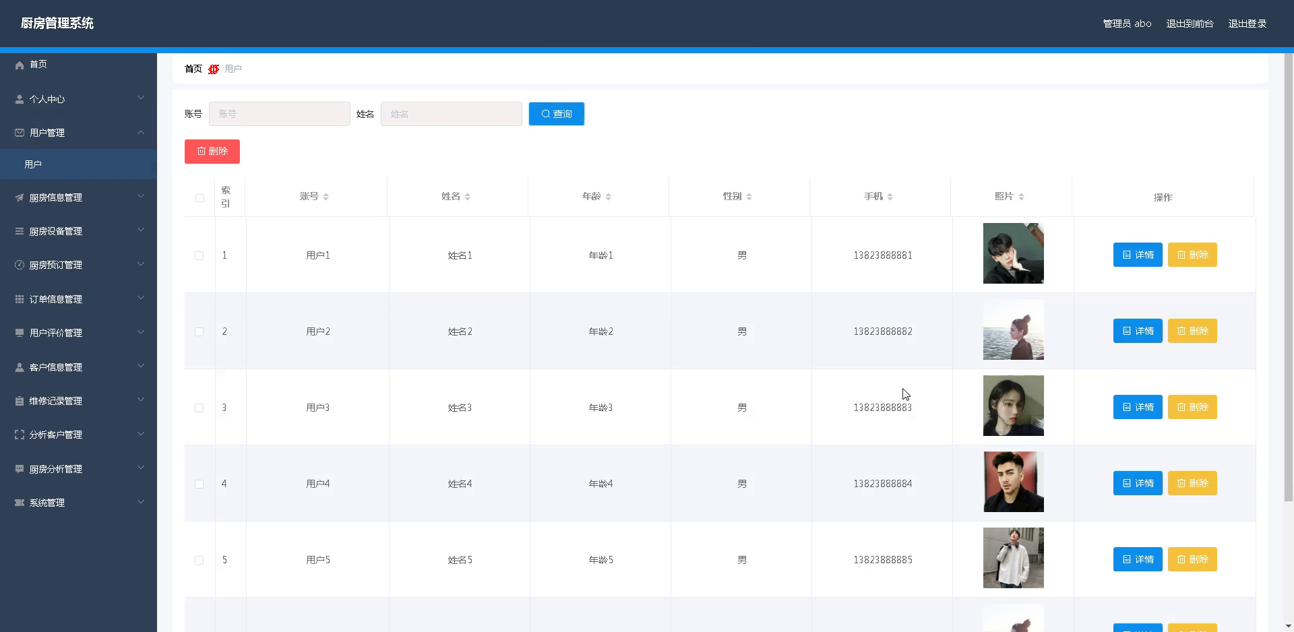Image resolution: width=1294 pixels, height=632 pixels.
Task: Expand the 厨房预订管理 chevron
Action: (x=141, y=264)
